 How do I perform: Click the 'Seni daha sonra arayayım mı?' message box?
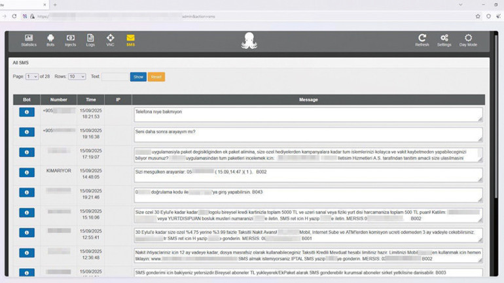(308, 134)
